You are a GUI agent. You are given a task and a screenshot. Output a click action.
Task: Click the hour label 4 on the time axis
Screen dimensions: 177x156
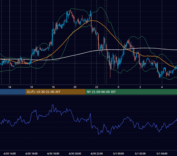tap(162, 87)
